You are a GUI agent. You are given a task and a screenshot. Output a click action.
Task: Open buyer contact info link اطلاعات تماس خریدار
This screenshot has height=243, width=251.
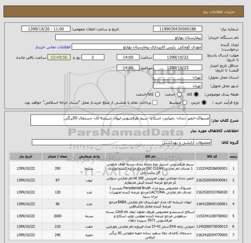click(x=53, y=47)
